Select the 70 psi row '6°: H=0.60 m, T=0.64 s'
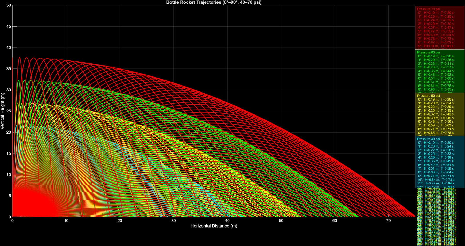465x246 pixels. [436, 35]
